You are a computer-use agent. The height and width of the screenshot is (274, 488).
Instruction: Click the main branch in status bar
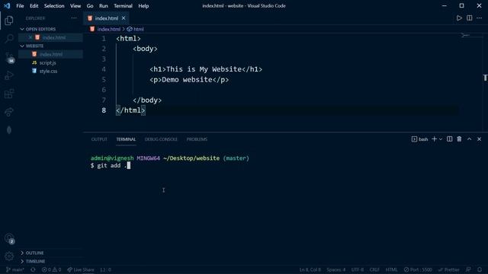(15, 269)
